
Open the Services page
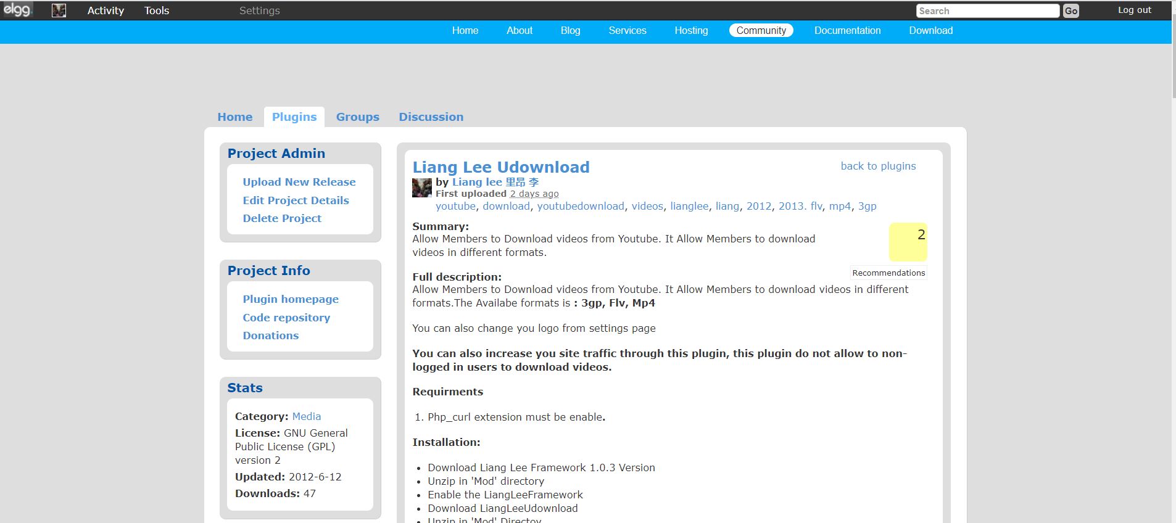[627, 30]
